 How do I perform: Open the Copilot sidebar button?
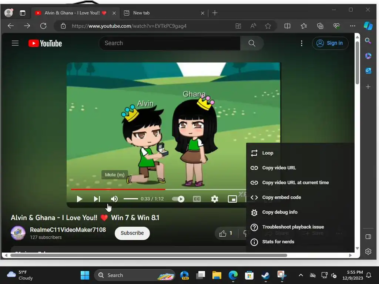[x=368, y=26]
